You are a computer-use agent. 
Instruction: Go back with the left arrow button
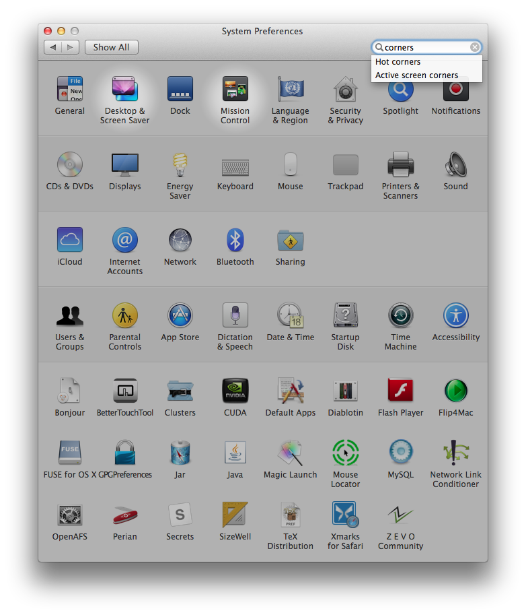click(x=53, y=47)
